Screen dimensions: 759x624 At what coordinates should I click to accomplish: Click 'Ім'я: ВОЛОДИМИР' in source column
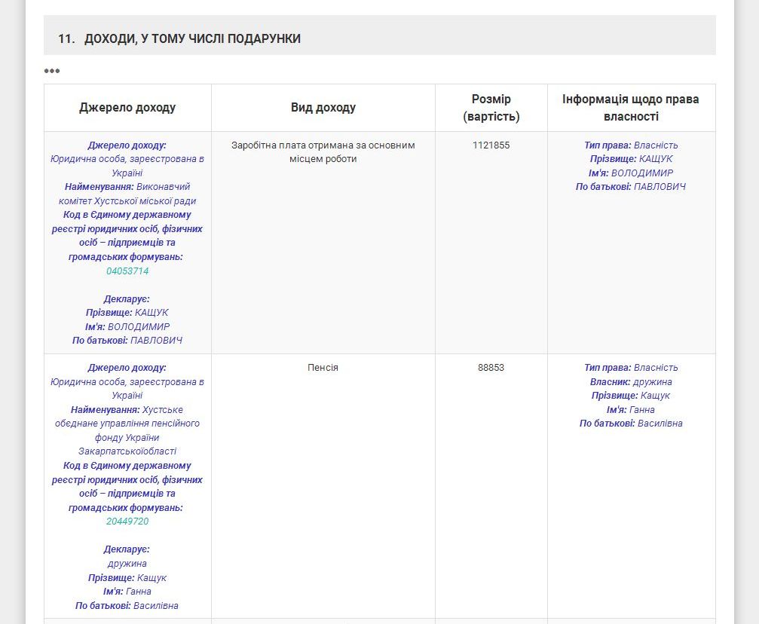point(127,327)
